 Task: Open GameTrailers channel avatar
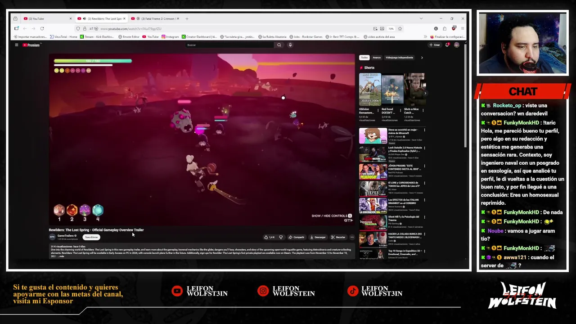[x=52, y=237]
